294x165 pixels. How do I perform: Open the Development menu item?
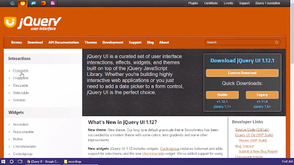(x=113, y=43)
